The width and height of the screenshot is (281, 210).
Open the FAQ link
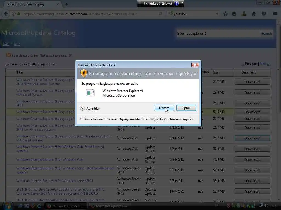point(6,44)
